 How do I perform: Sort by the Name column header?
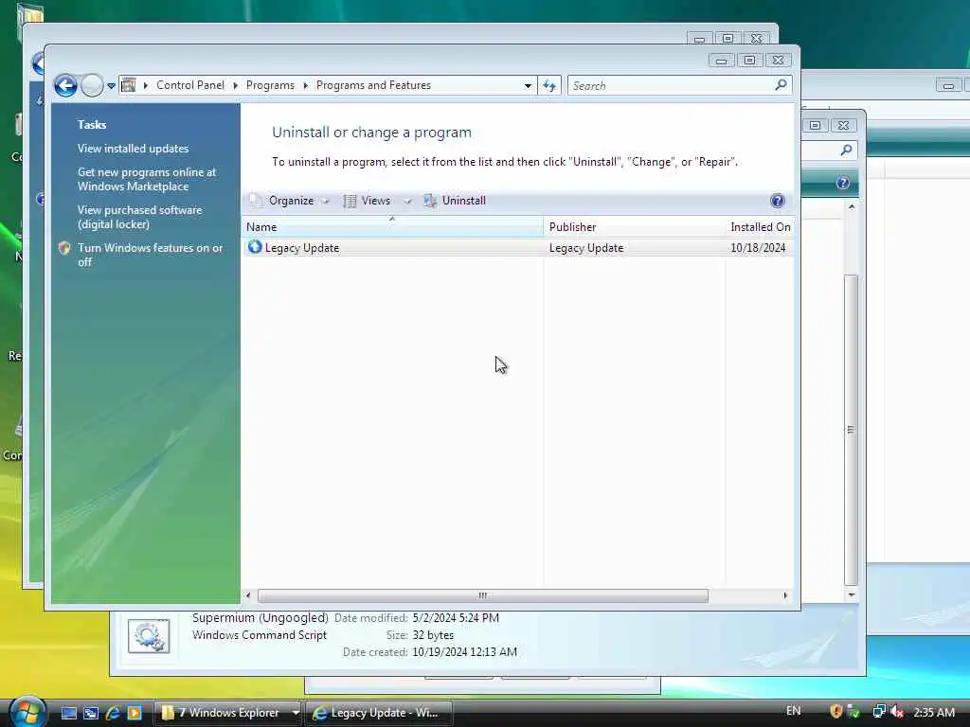point(392,227)
